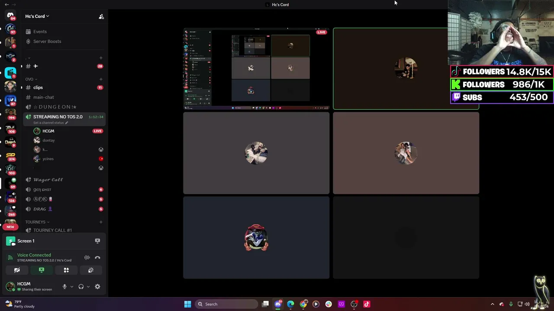Viewport: 554px width, 311px height.
Task: Invite people using the add-members icon
Action: tap(101, 16)
